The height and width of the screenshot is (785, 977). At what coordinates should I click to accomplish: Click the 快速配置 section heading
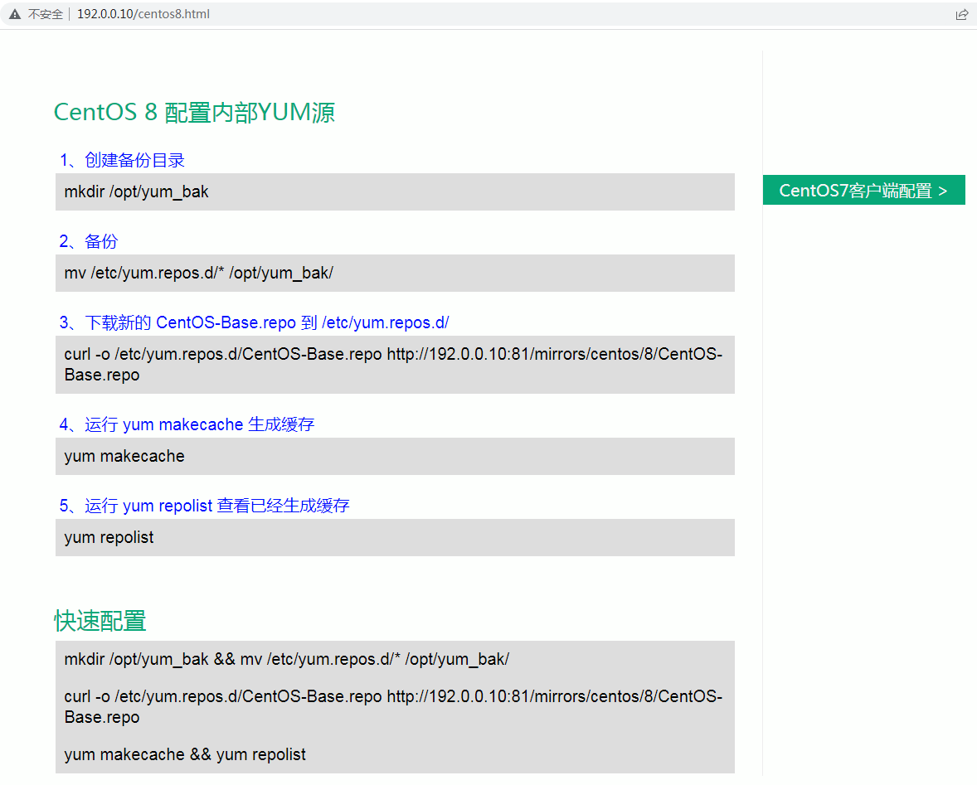[100, 621]
